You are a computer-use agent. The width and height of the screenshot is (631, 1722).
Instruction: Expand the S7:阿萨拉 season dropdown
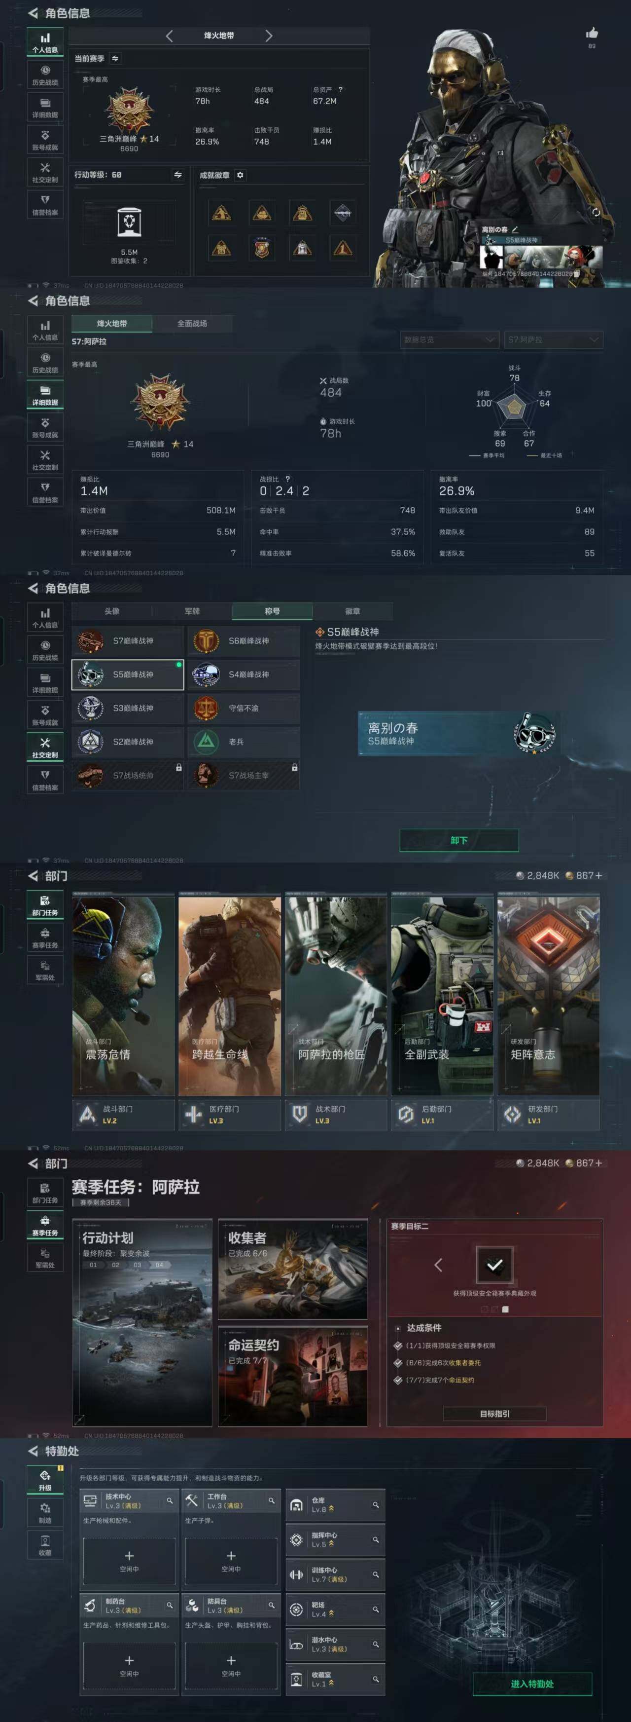click(x=553, y=339)
